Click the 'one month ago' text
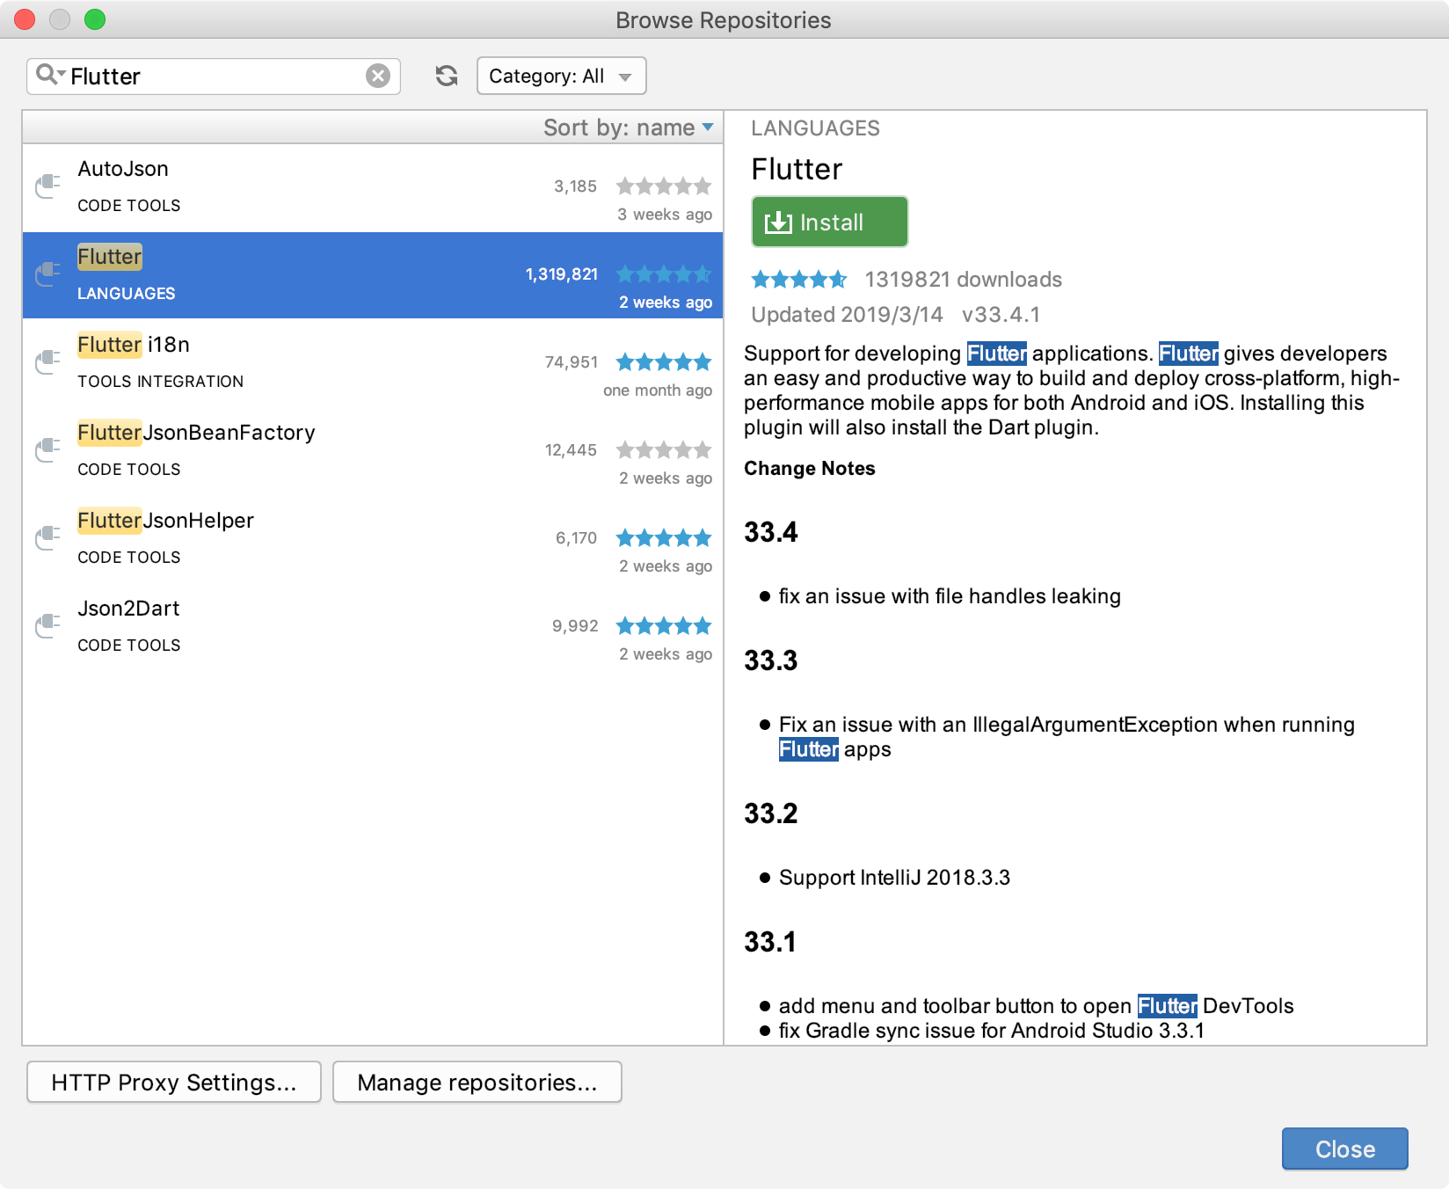 [657, 390]
